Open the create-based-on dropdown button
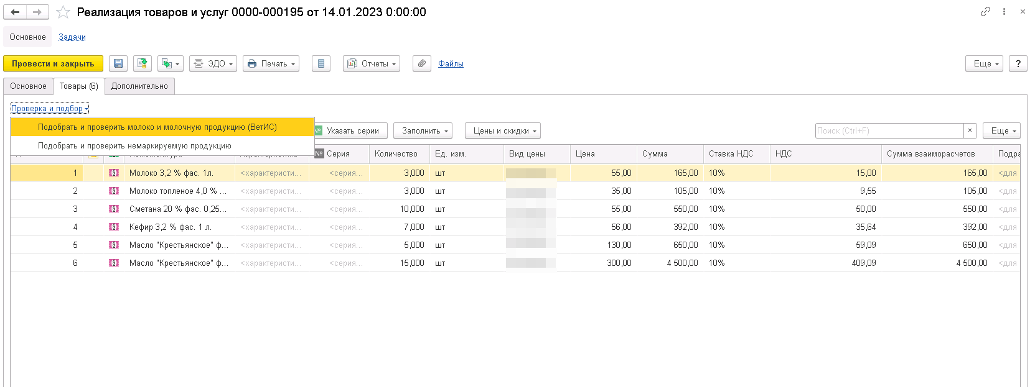The image size is (1035, 387). pos(170,63)
